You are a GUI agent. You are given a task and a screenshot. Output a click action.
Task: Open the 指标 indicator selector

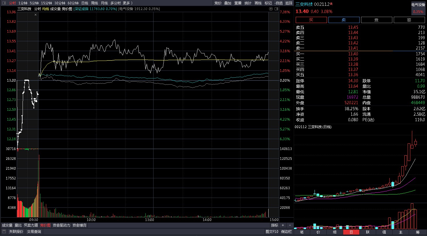point(274,225)
